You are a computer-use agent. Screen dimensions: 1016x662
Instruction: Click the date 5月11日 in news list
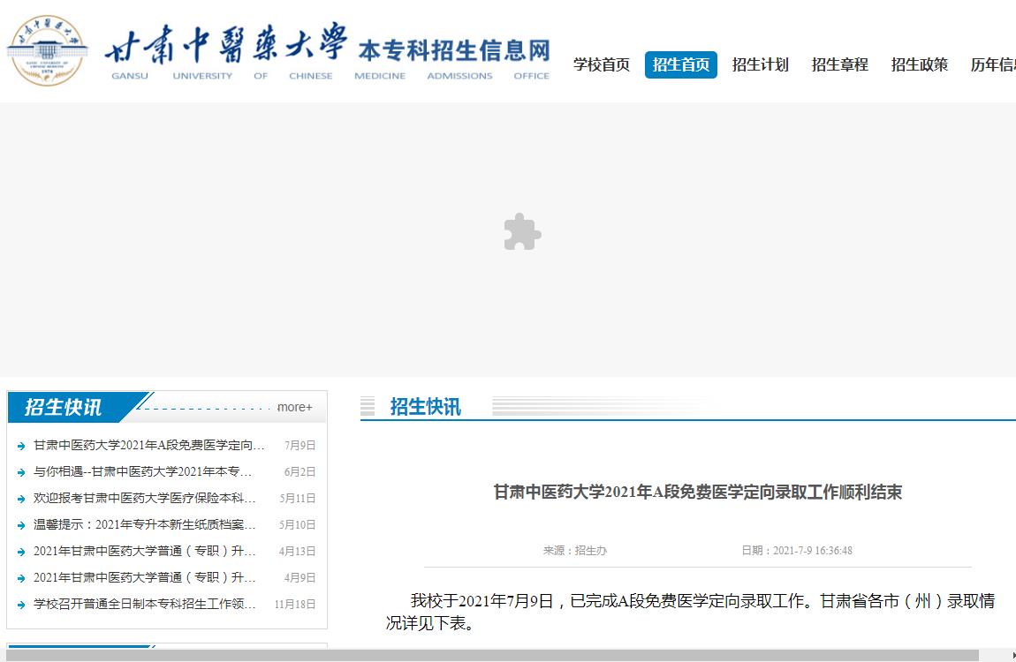298,499
